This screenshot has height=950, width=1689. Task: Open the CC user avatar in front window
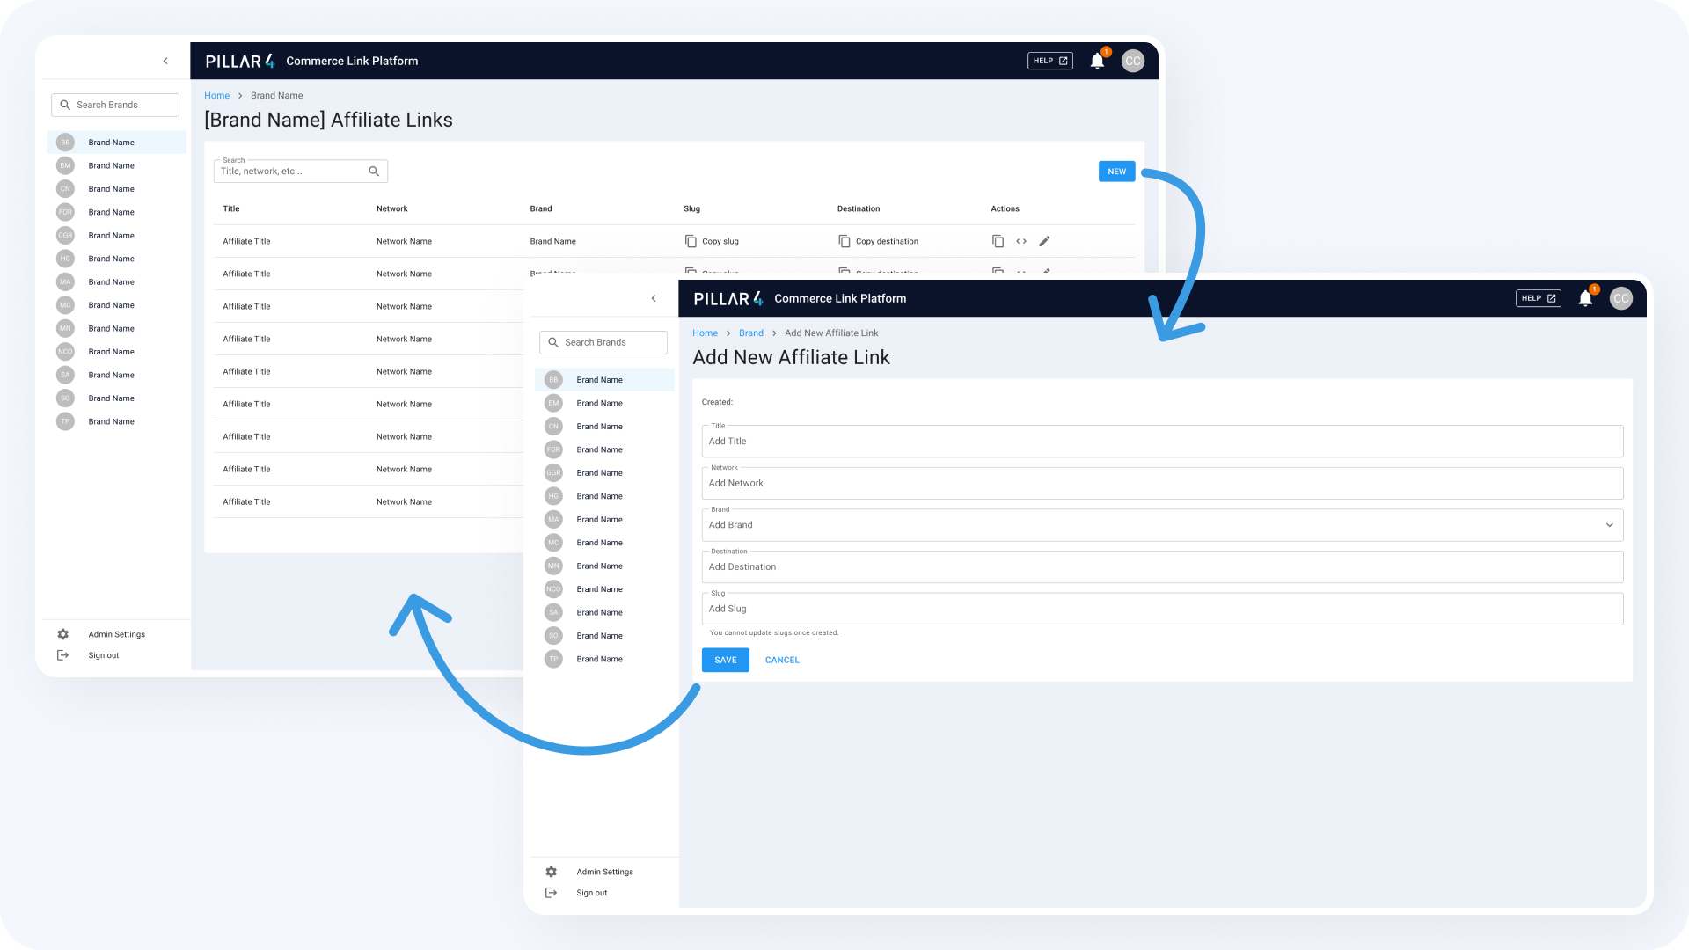[x=1620, y=298]
